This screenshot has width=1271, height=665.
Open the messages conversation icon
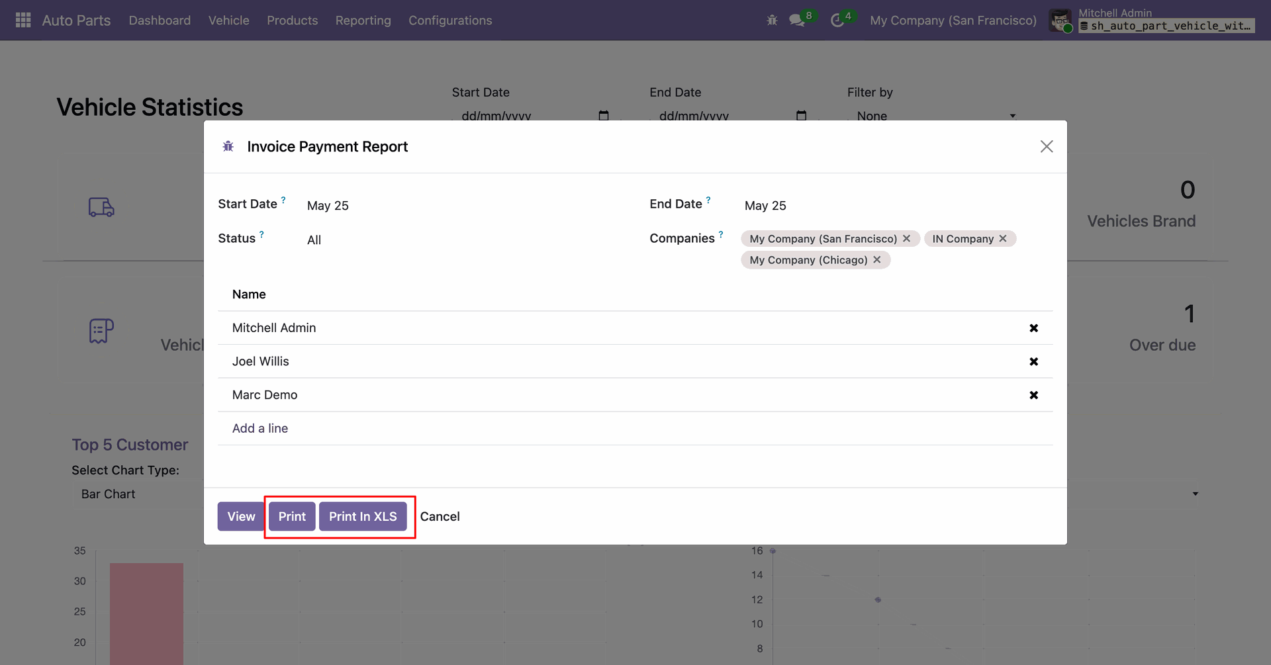(x=797, y=21)
